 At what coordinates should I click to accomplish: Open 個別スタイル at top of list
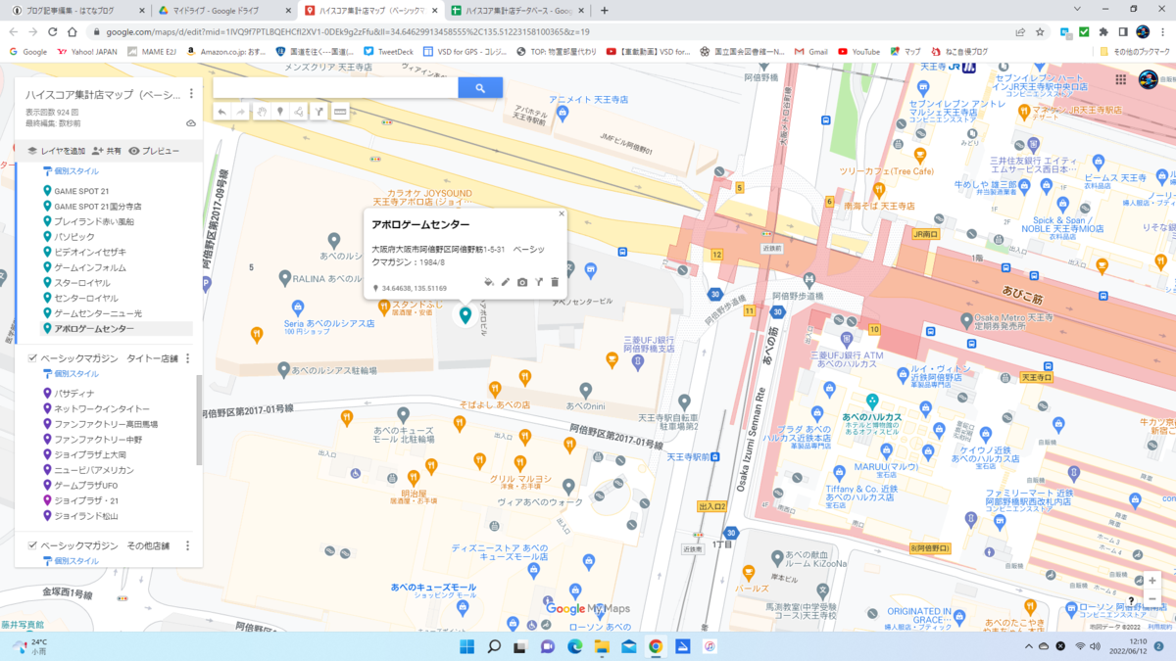pyautogui.click(x=71, y=171)
